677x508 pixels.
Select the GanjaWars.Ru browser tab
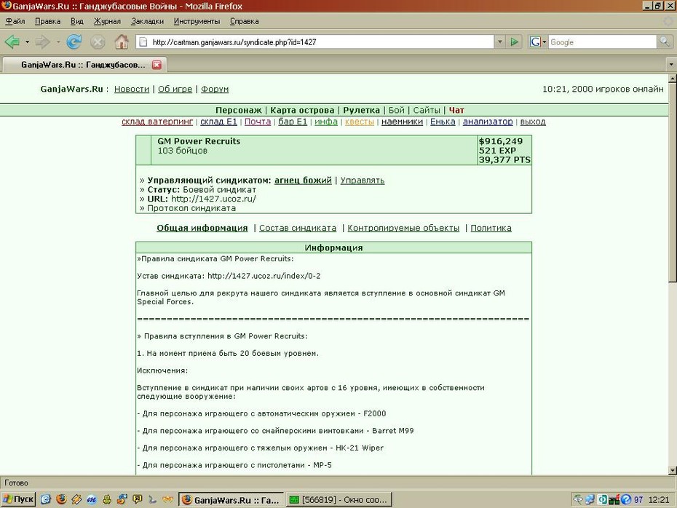[x=84, y=65]
